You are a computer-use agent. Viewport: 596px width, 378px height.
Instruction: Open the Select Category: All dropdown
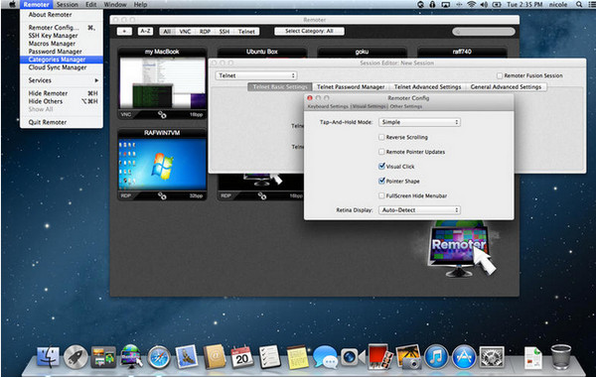coord(309,31)
